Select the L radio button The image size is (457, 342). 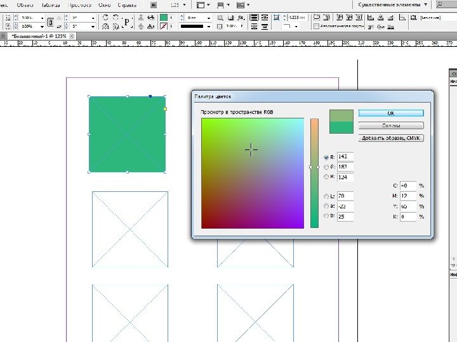pyautogui.click(x=326, y=196)
